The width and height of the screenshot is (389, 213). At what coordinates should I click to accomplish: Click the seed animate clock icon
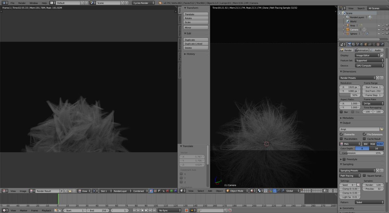click(x=359, y=185)
